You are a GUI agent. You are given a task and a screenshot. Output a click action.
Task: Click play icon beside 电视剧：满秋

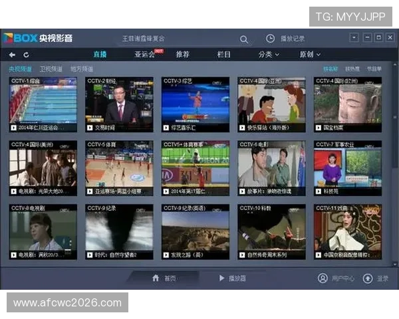coord(14,255)
